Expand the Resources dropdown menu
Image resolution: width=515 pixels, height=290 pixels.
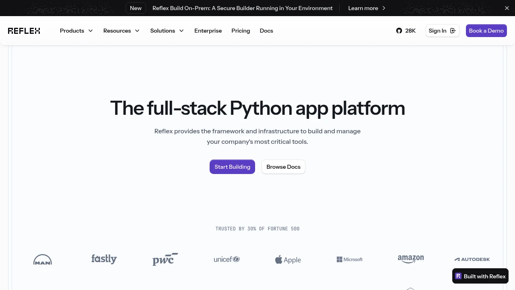122,31
